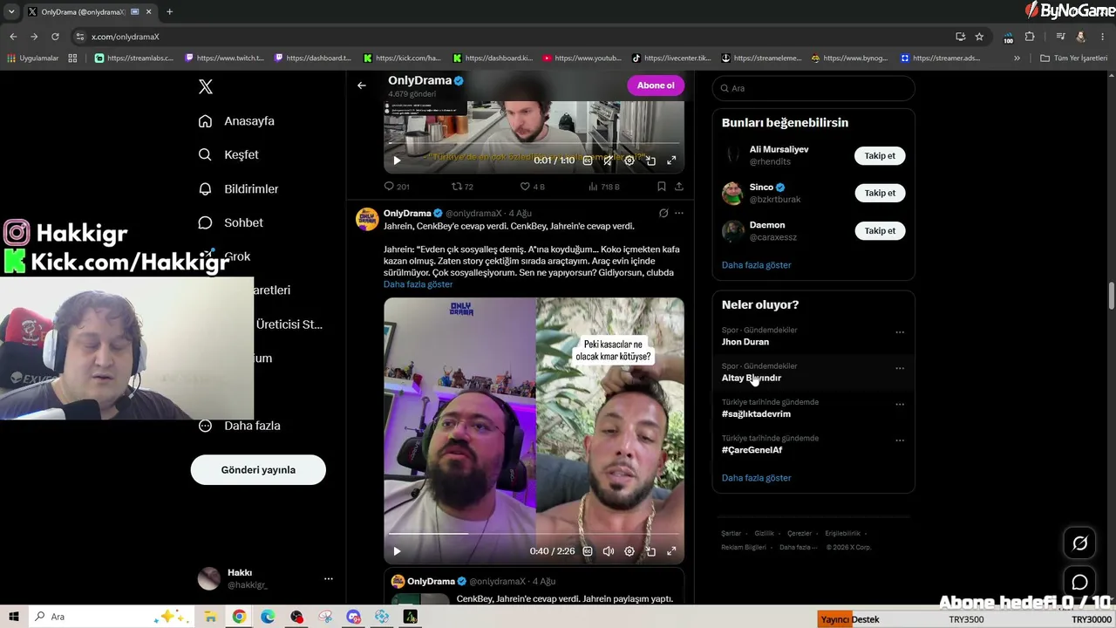Open the Tüm Yer İşaretleri folder
This screenshot has width=1116, height=628.
coord(1073,58)
